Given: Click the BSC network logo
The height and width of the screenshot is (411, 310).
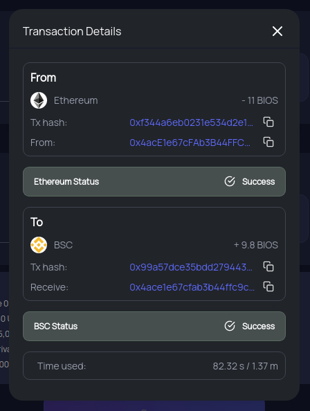Looking at the screenshot, I should [39, 245].
